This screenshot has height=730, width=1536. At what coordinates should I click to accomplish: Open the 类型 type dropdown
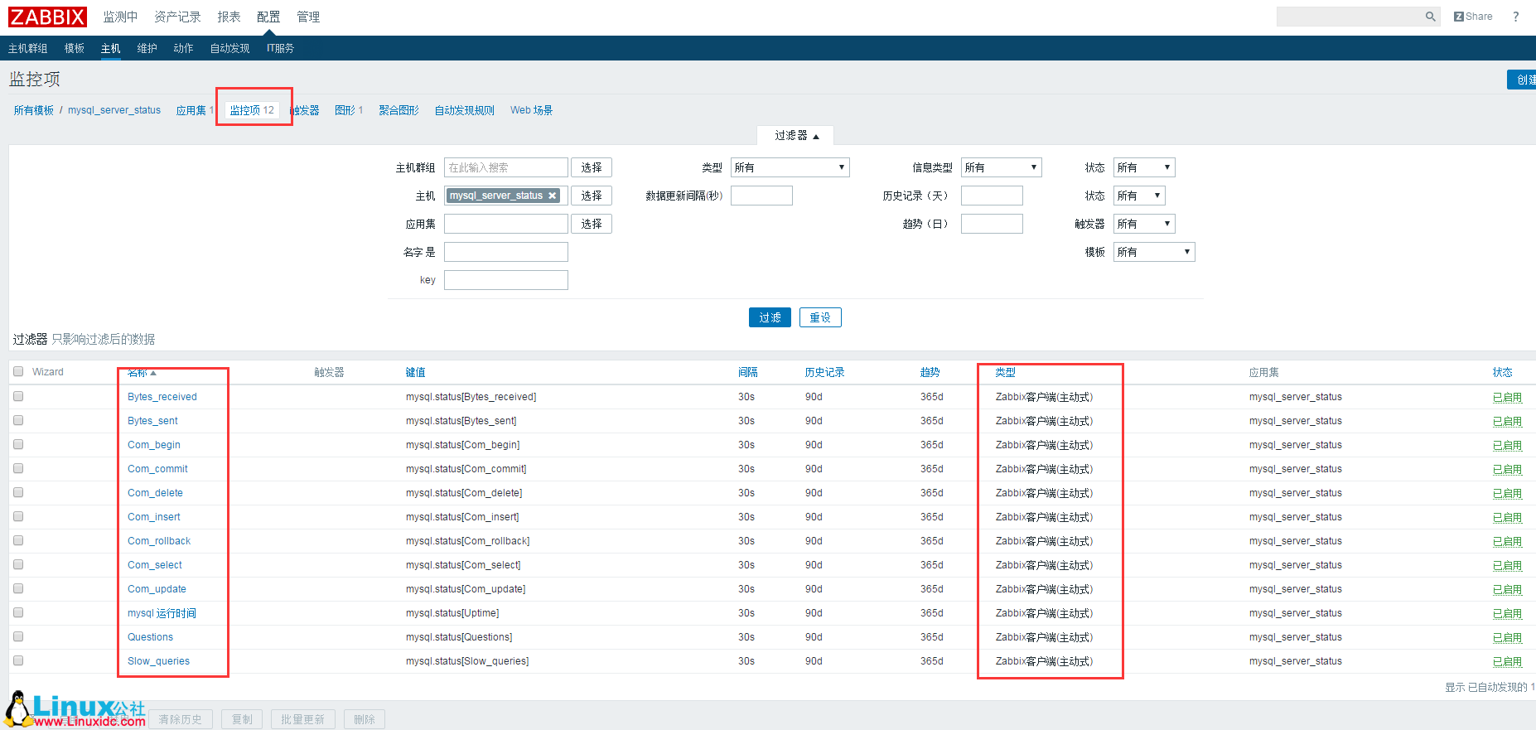click(790, 167)
